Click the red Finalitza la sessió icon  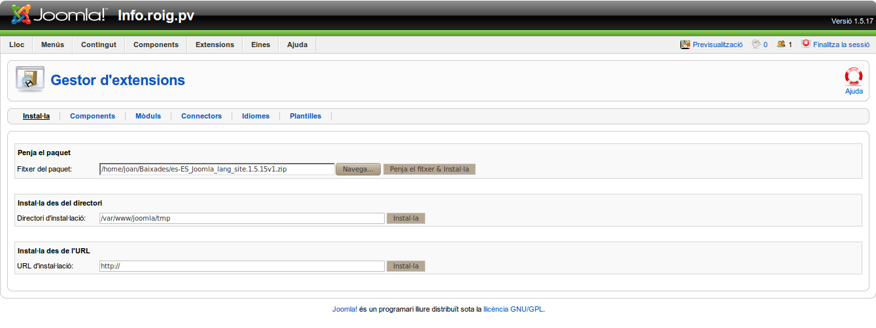point(806,44)
